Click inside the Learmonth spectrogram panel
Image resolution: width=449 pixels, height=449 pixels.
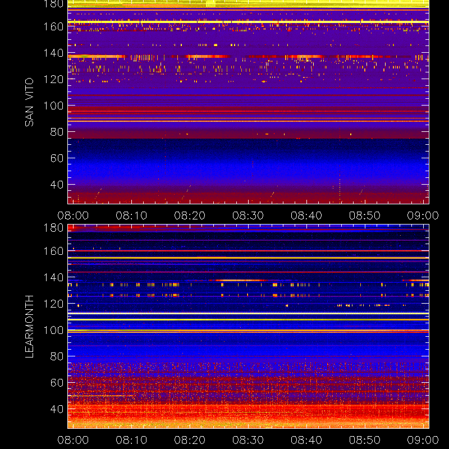point(248,327)
